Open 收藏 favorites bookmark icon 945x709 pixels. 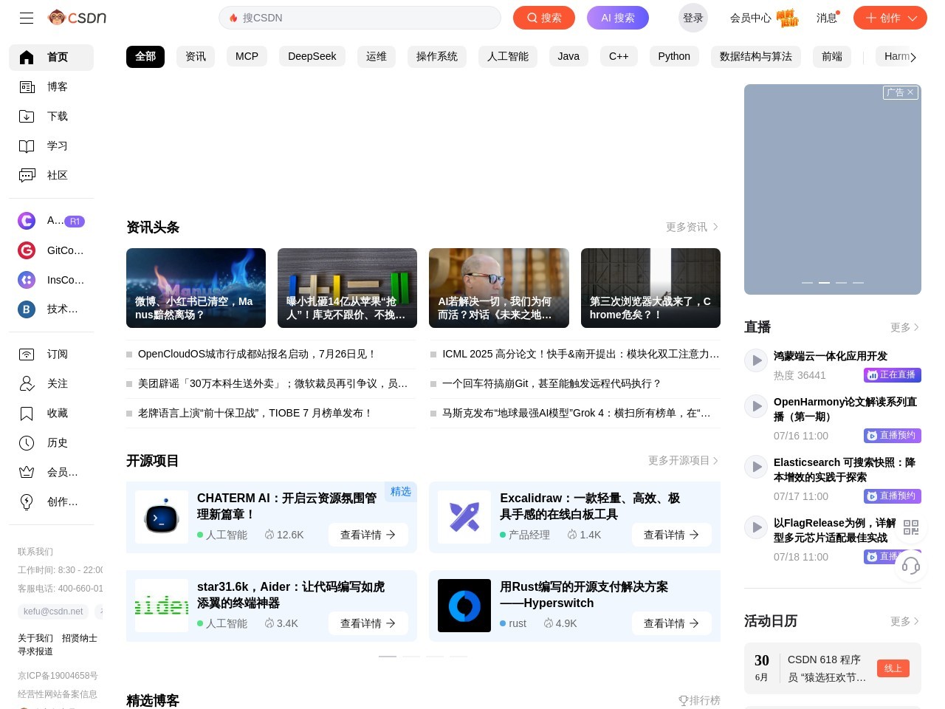(27, 413)
